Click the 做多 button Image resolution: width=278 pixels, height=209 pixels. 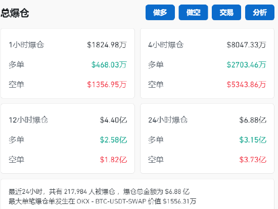[160, 13]
